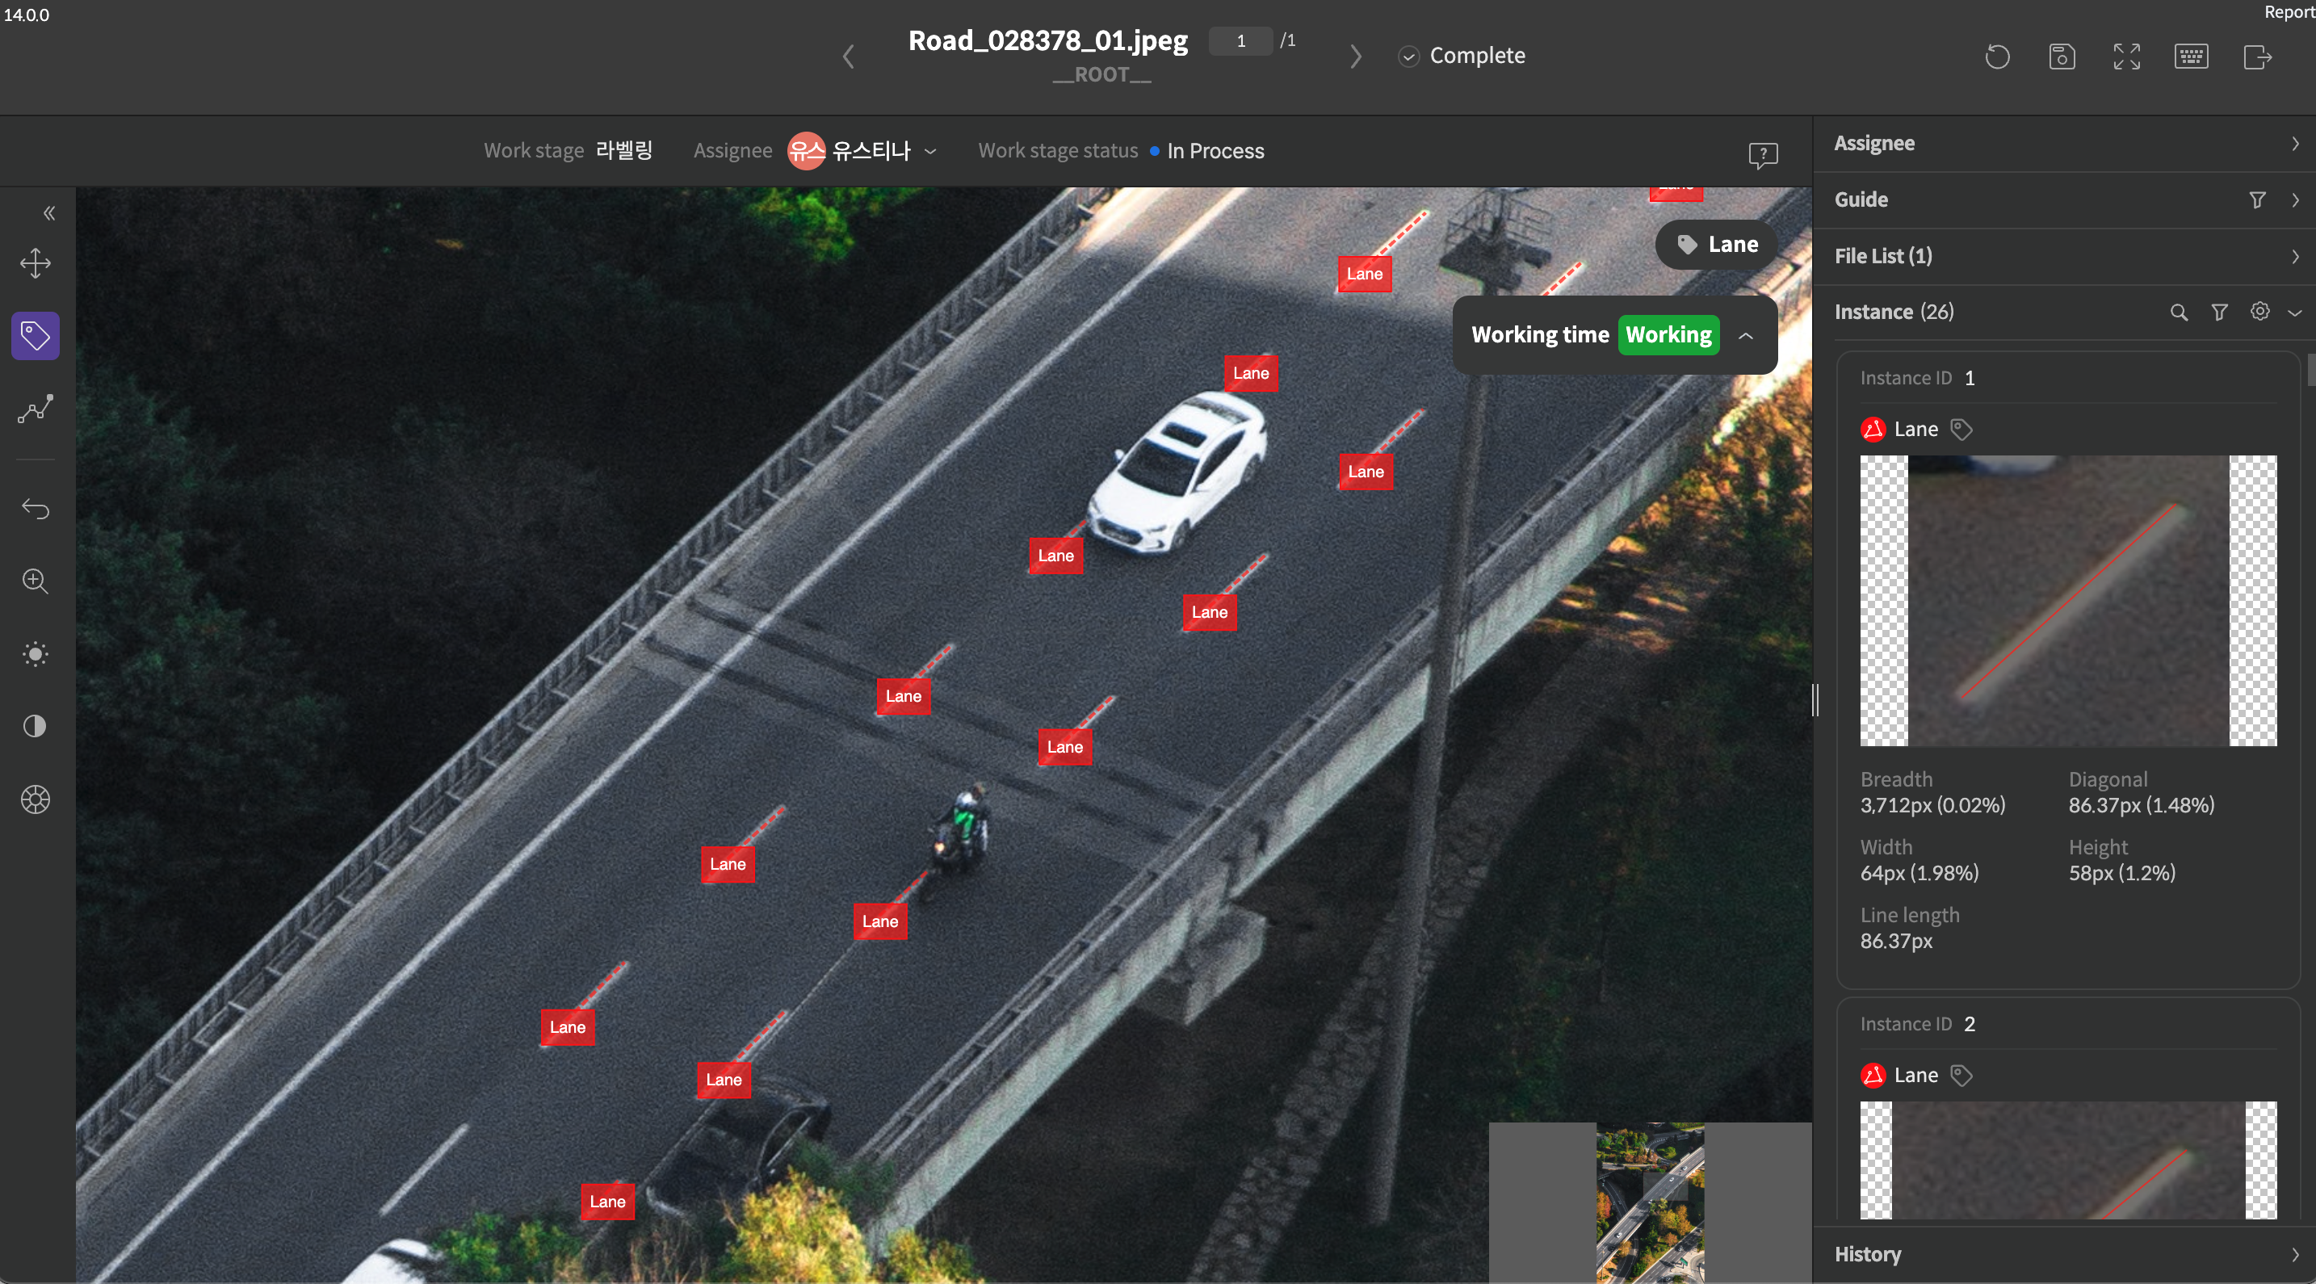Open the contrast adjustment tool
The height and width of the screenshot is (1284, 2316).
click(x=35, y=727)
